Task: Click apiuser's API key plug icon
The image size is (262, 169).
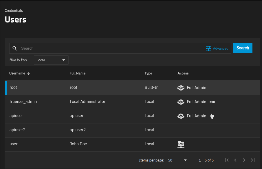Action: 212,116
